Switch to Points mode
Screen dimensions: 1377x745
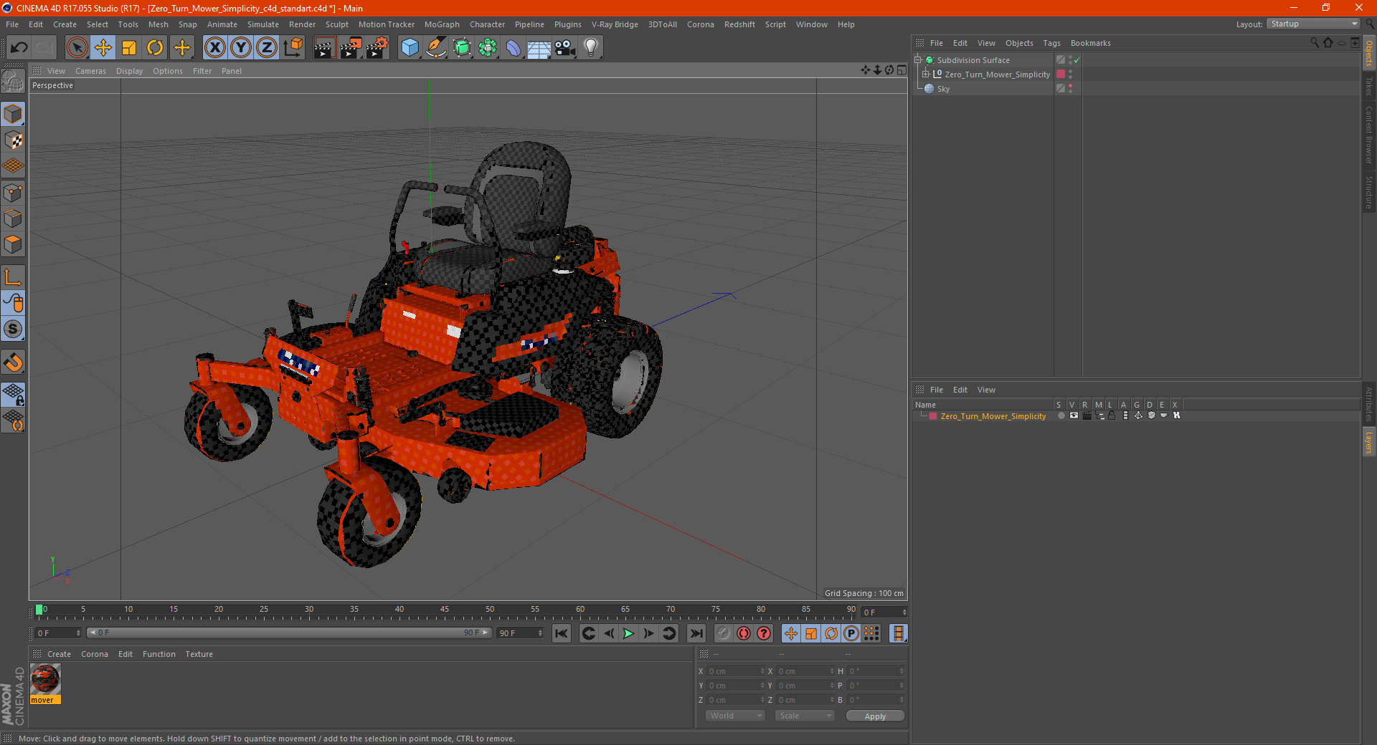click(13, 193)
